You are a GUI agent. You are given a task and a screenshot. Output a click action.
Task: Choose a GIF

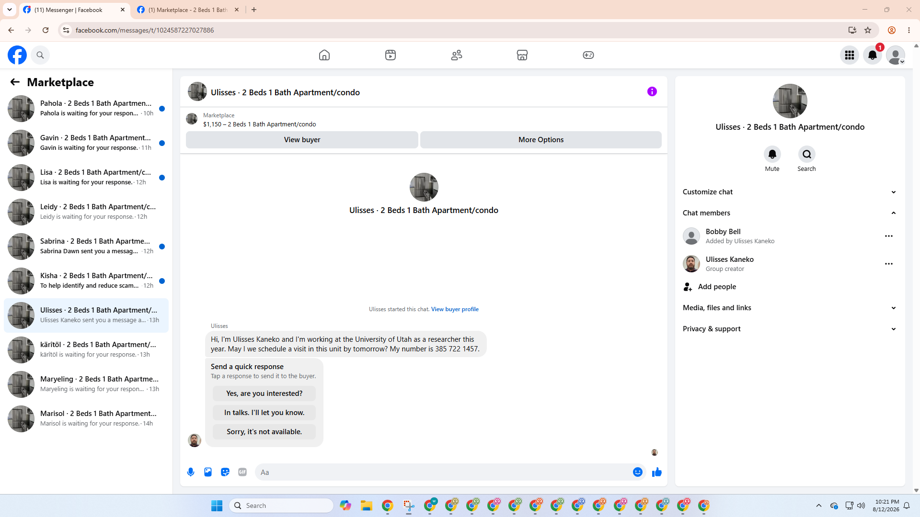click(x=242, y=472)
